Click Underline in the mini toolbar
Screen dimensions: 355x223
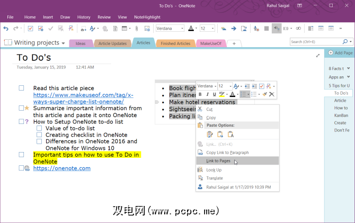click(215, 94)
